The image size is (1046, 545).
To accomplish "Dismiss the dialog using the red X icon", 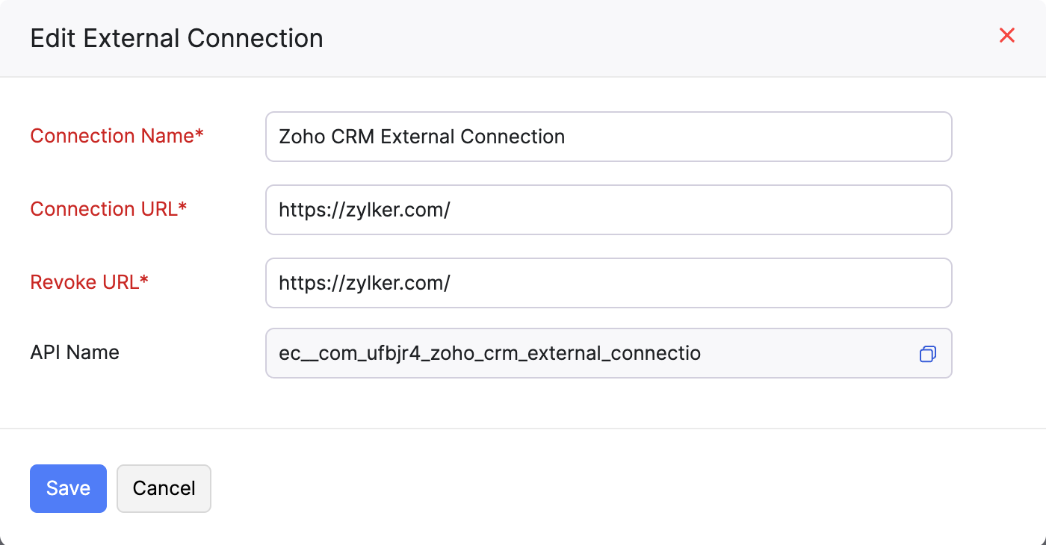I will pos(1007,35).
